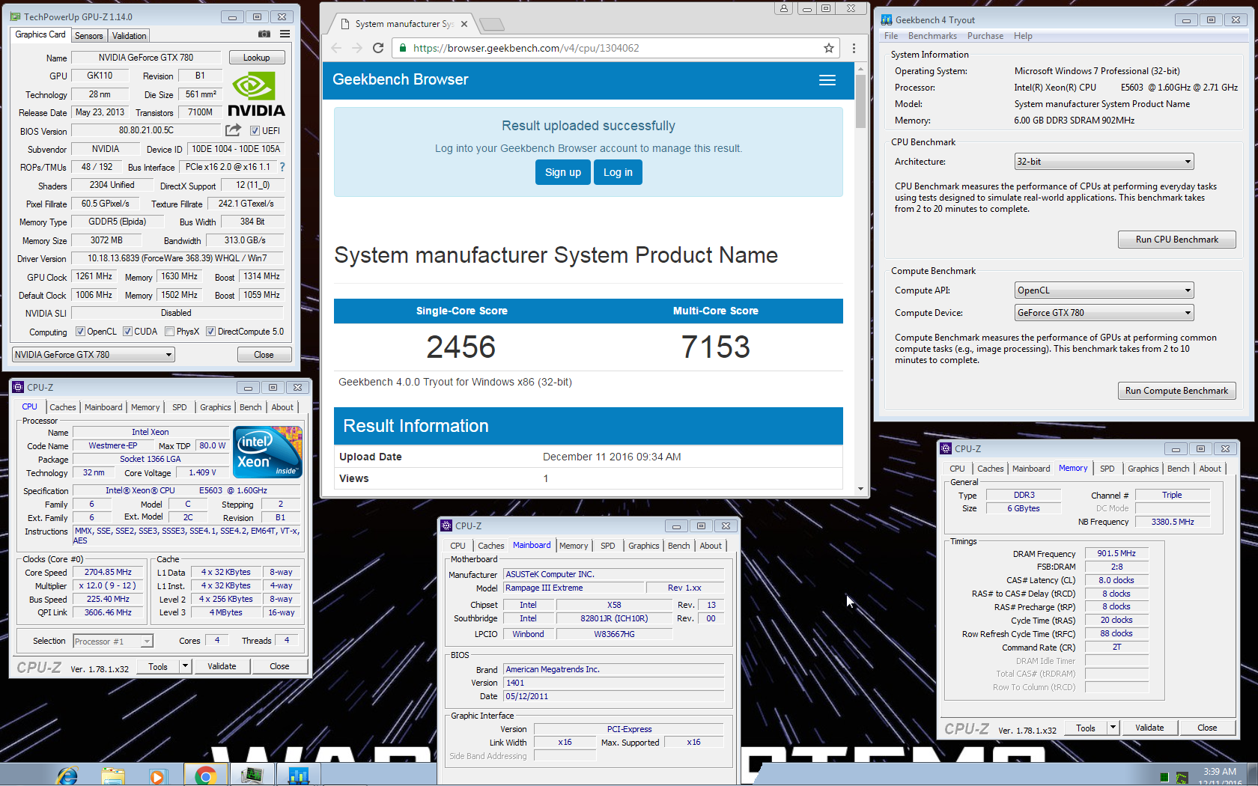Viewport: 1258px width, 786px height.
Task: Switch to the Sensors tab in GPU-Z
Action: pos(89,36)
